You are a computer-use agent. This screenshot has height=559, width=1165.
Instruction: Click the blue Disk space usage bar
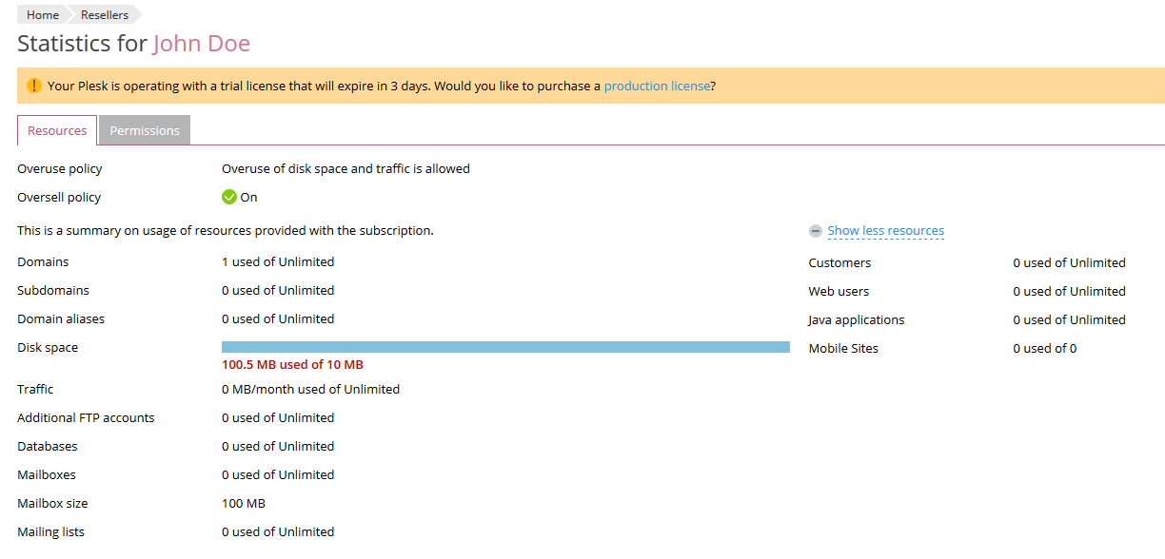coord(505,347)
